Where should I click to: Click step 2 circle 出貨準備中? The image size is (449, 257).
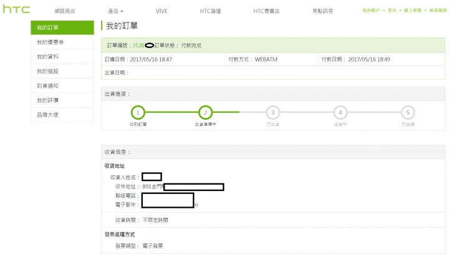pos(205,113)
